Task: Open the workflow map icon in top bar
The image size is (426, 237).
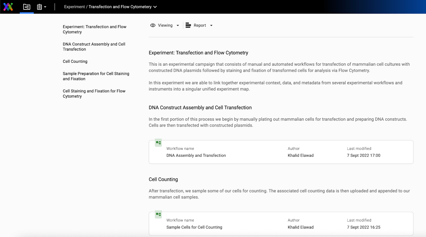Action: point(27,7)
